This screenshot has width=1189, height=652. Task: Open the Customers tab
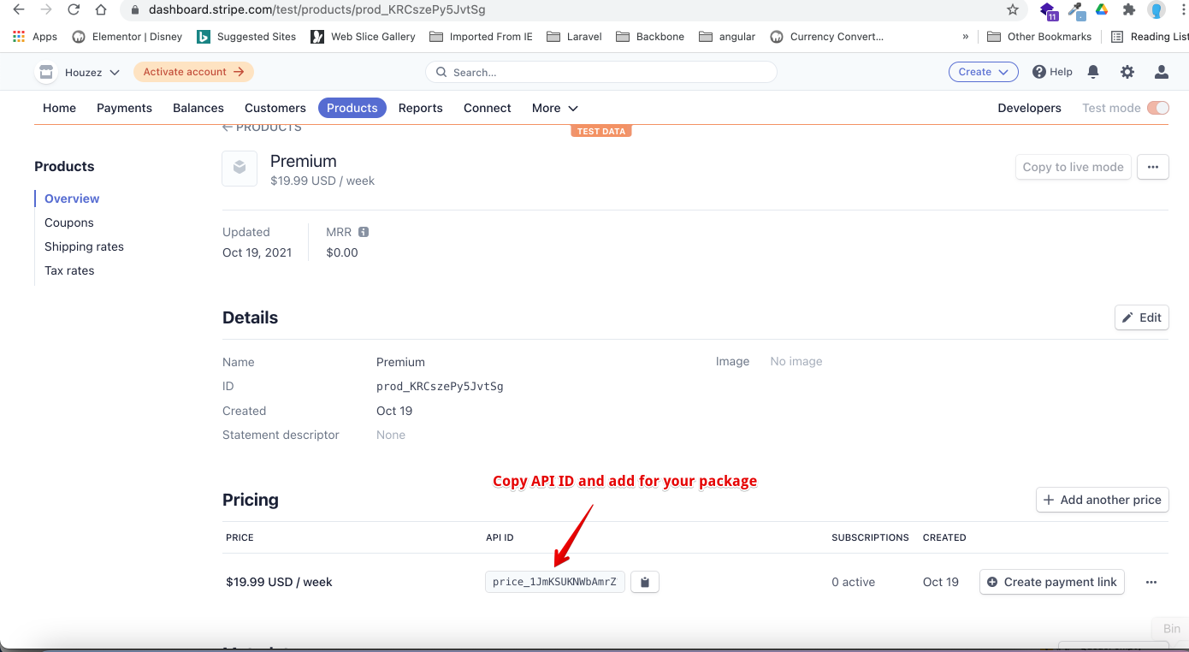click(x=275, y=108)
